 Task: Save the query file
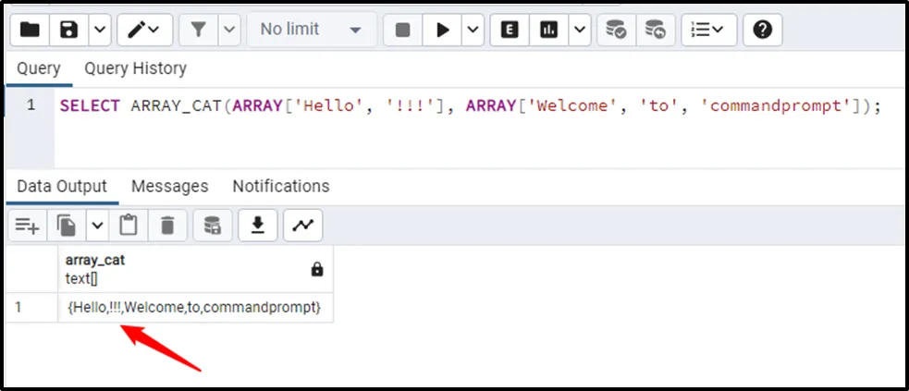click(69, 30)
